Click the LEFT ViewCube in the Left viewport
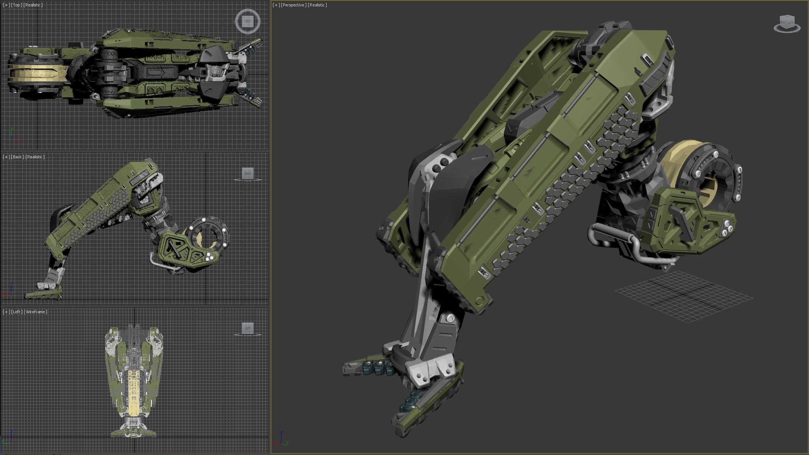The height and width of the screenshot is (455, 809). tap(248, 328)
